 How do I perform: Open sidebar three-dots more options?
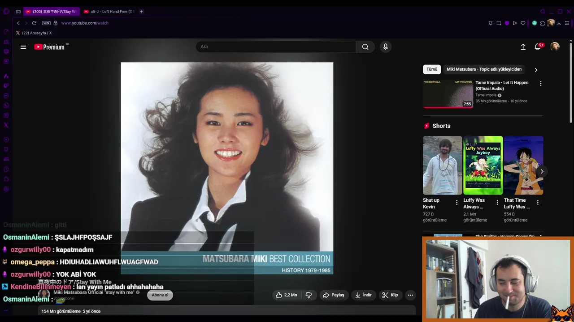click(6, 310)
